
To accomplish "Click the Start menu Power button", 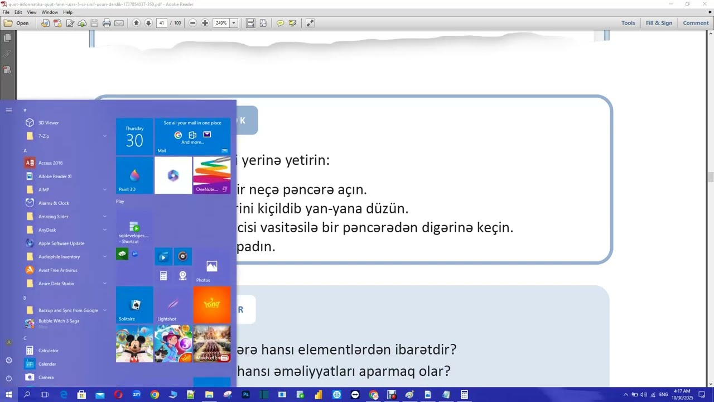I will pyautogui.click(x=9, y=379).
